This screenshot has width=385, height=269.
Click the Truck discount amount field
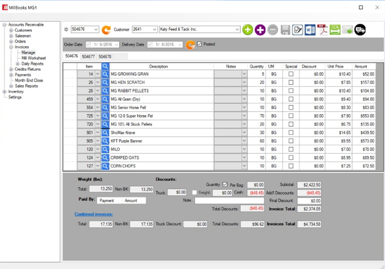point(177,192)
